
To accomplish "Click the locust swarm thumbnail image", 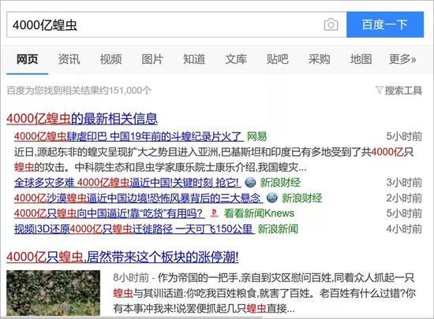I will point(54,293).
